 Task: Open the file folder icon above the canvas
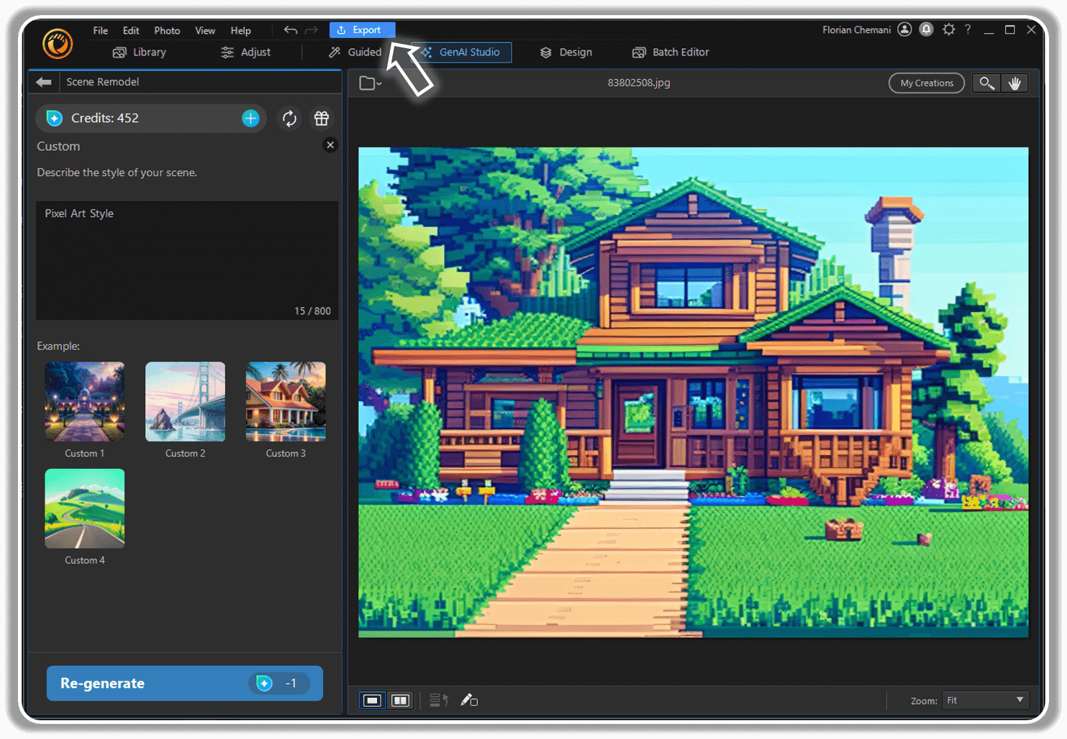tap(365, 83)
